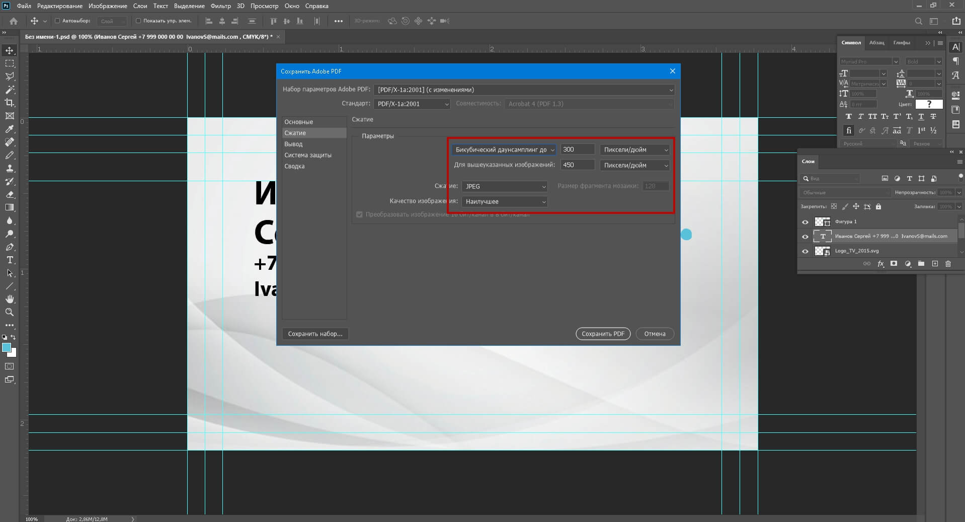
Task: Click the downsampling 300 value field
Action: (578, 150)
